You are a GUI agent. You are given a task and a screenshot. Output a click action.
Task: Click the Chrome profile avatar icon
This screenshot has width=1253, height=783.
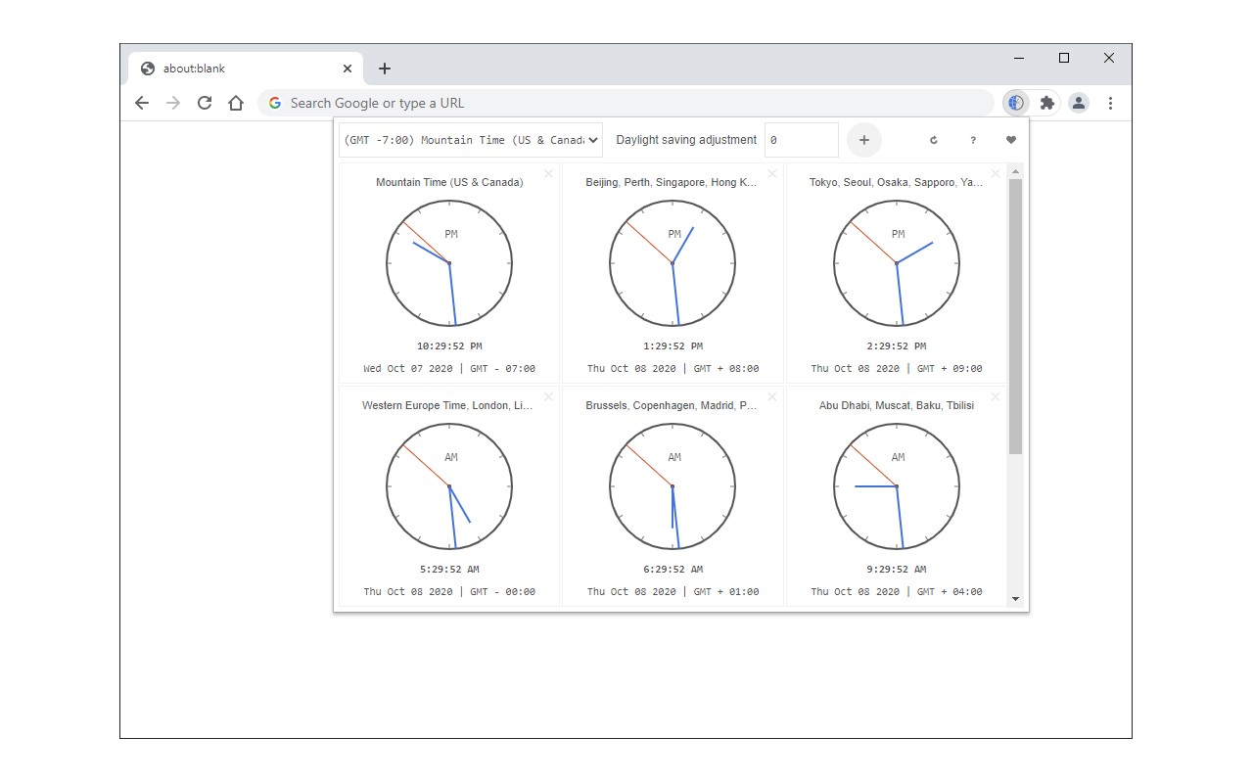coord(1079,103)
